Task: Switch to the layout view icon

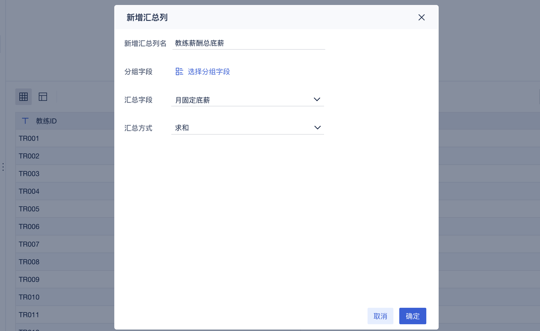Action: (43, 97)
